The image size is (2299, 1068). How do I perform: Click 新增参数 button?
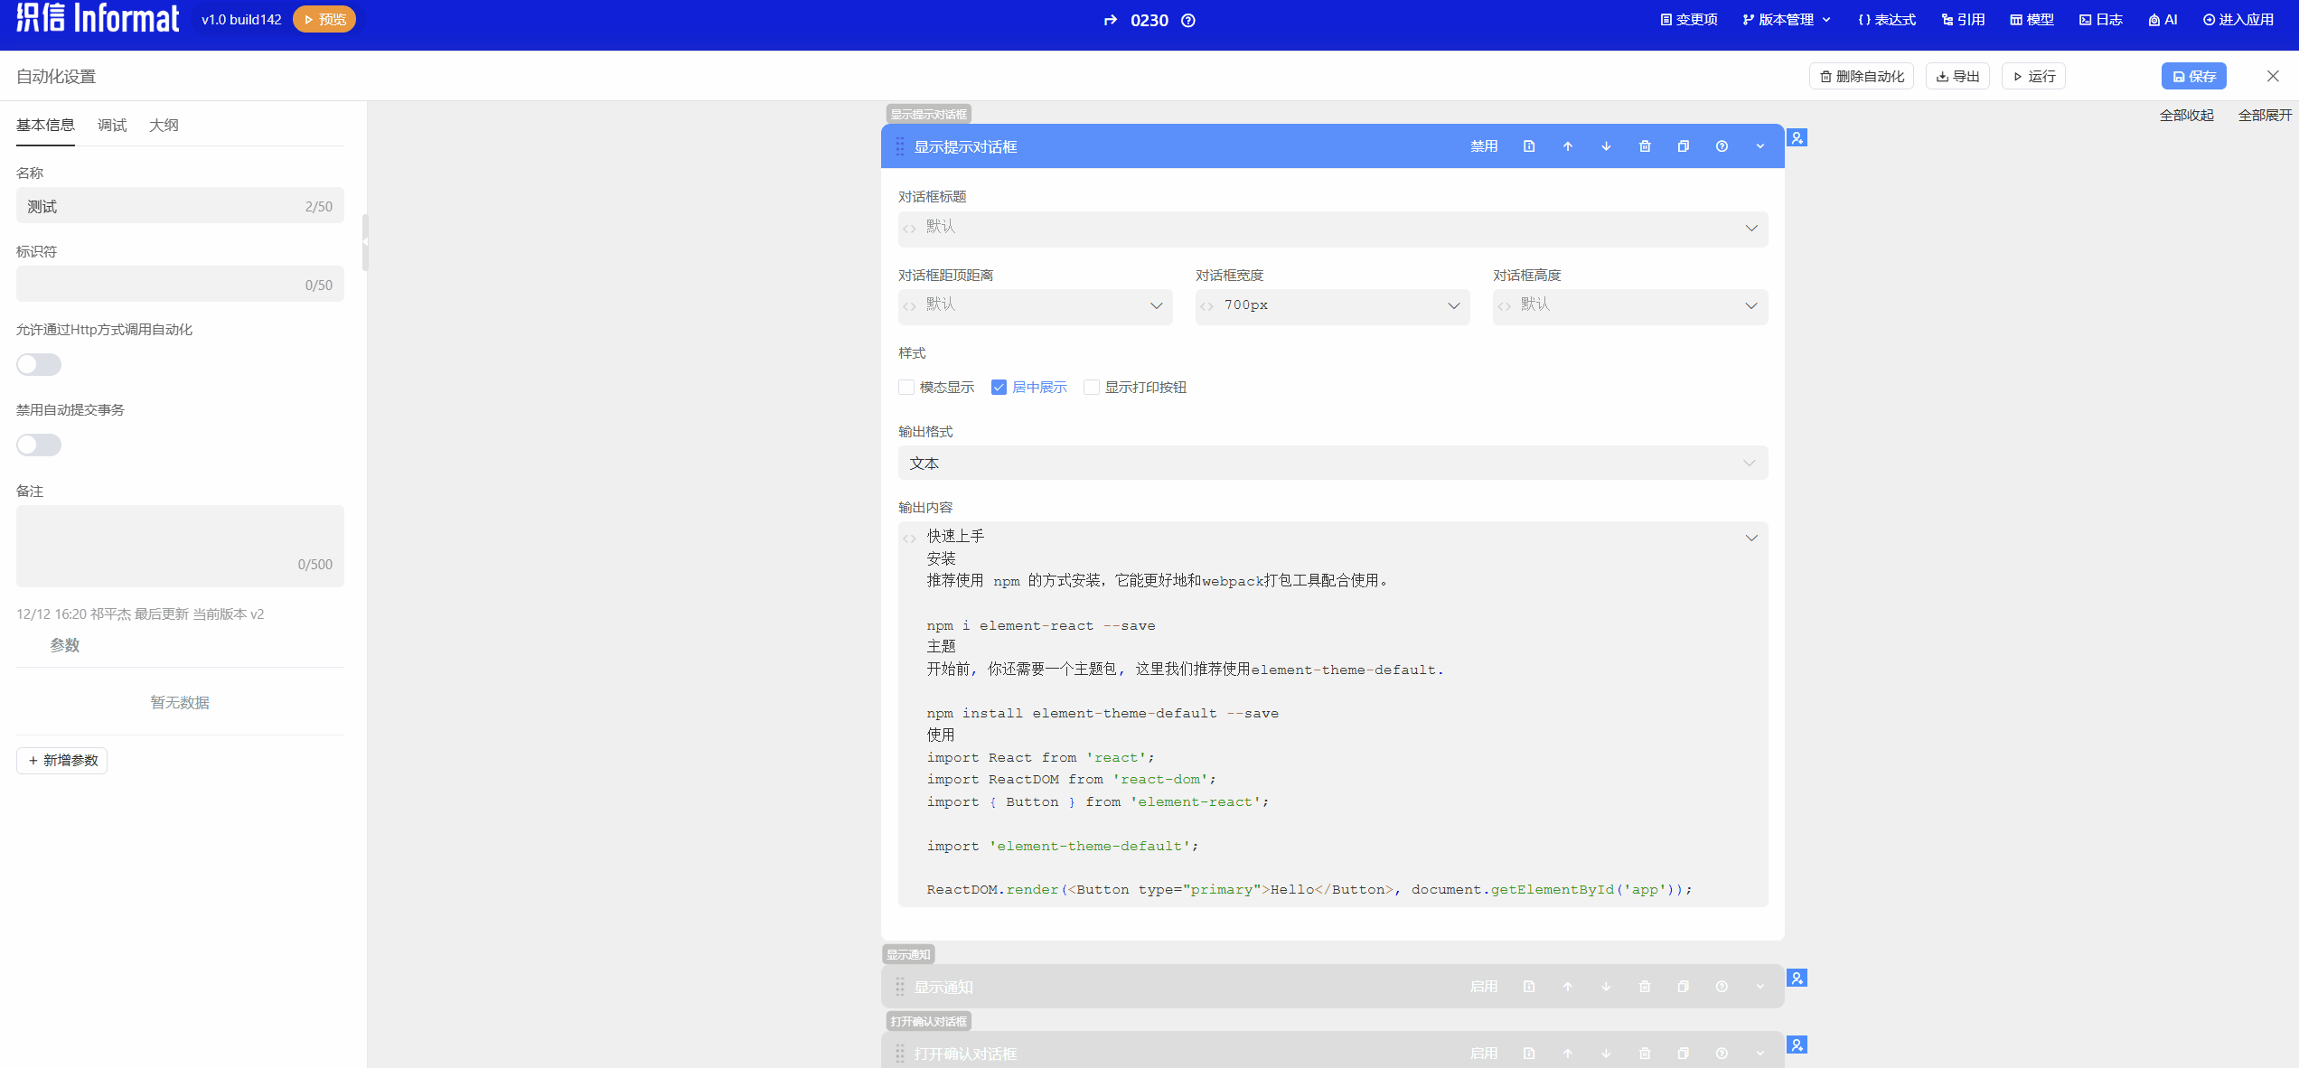(62, 761)
